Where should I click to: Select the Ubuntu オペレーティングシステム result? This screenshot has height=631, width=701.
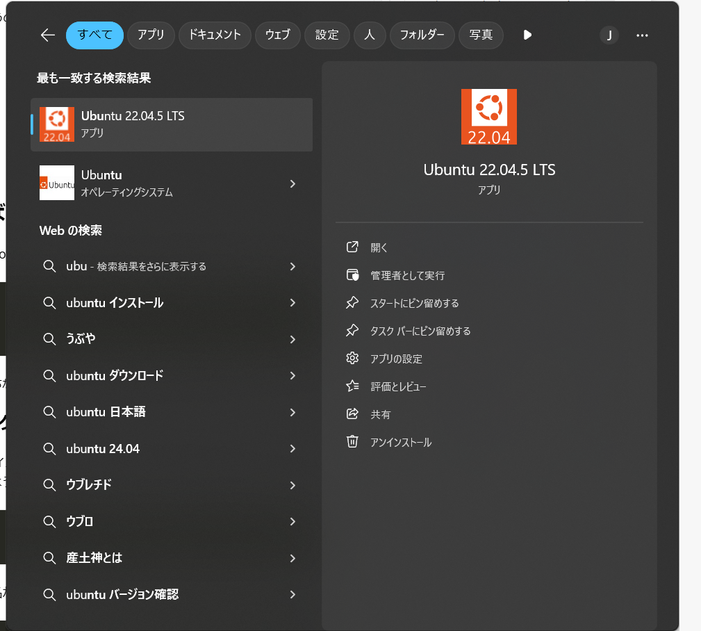(172, 183)
